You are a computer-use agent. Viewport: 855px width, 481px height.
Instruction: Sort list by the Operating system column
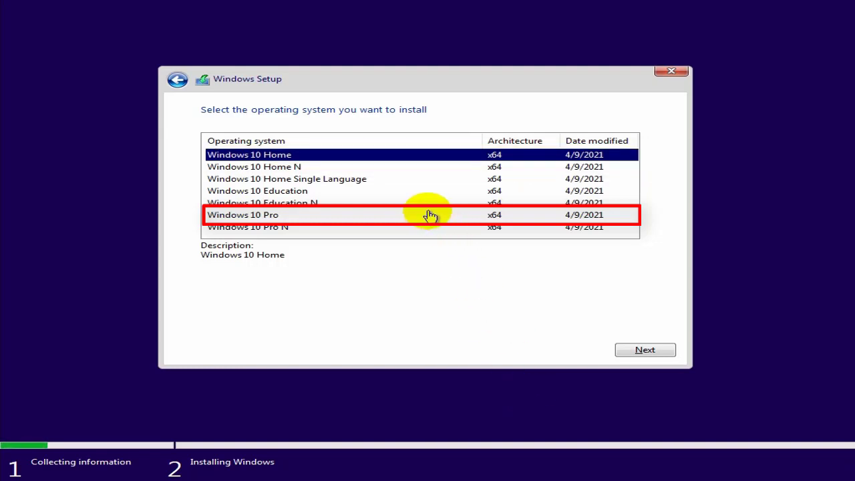click(x=246, y=140)
